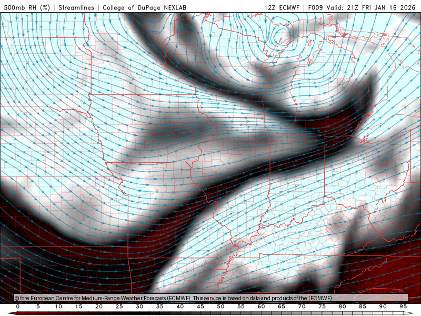The image size is (421, 316).
Task: Click "College of DuPage NEXLAB" header text
Action: point(144,7)
